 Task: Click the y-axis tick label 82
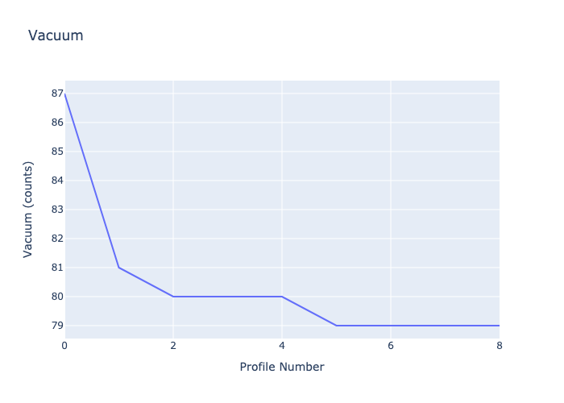tap(57, 239)
